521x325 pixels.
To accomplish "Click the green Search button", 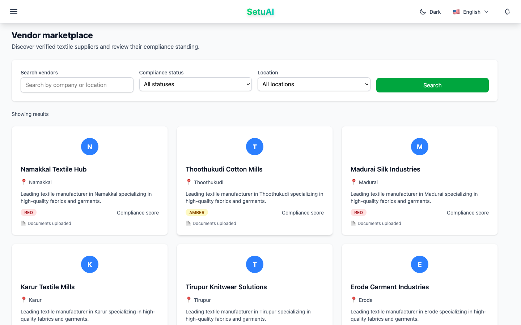I will [432, 85].
